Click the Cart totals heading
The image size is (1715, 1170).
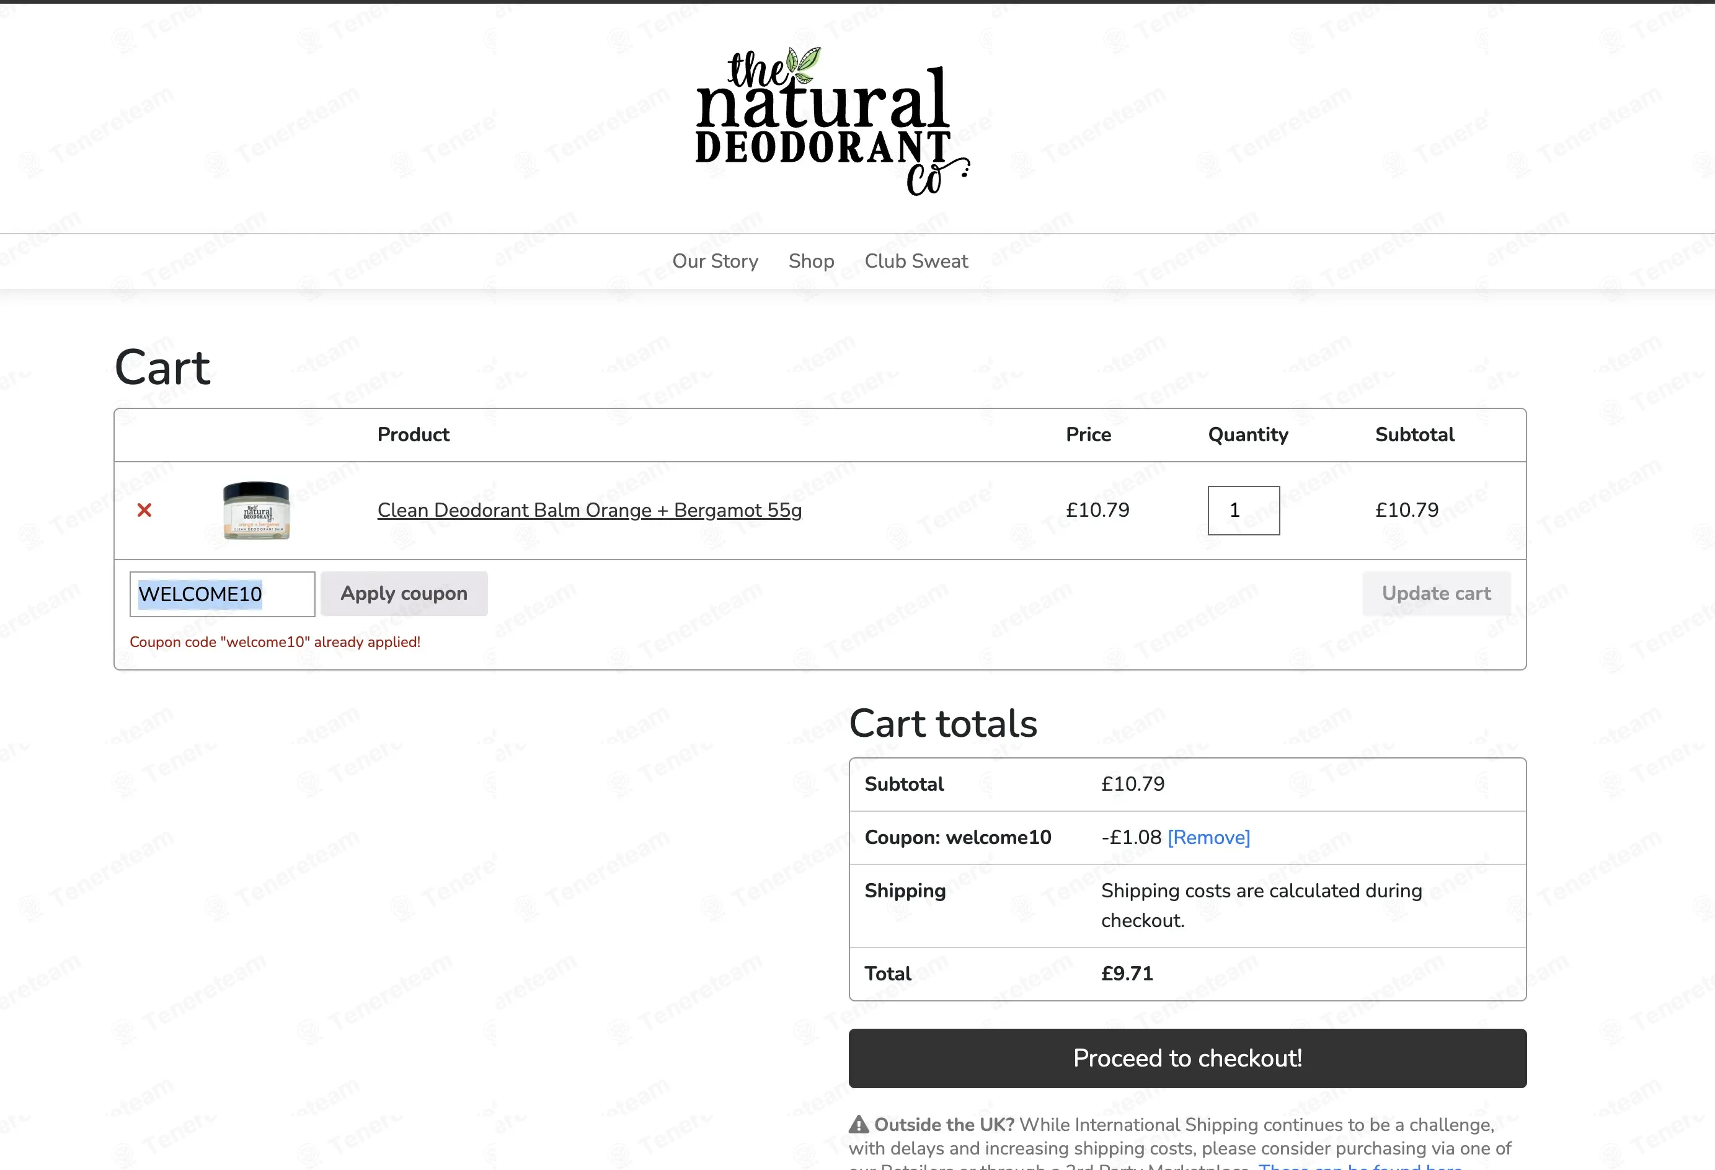tap(943, 724)
